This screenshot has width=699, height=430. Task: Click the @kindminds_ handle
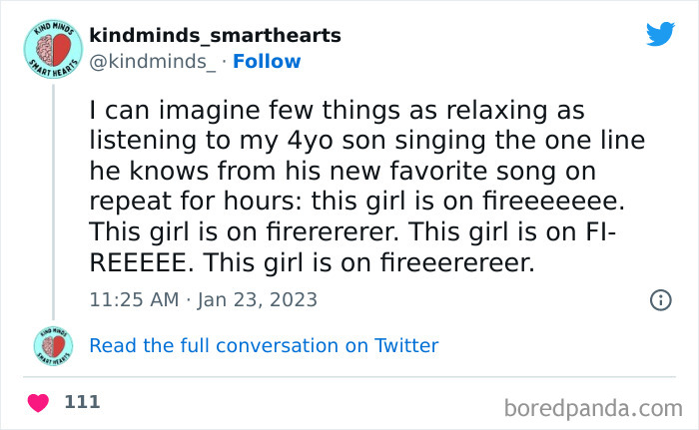pyautogui.click(x=152, y=62)
